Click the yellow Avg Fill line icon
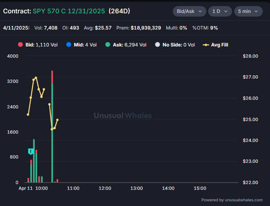 coord(206,45)
